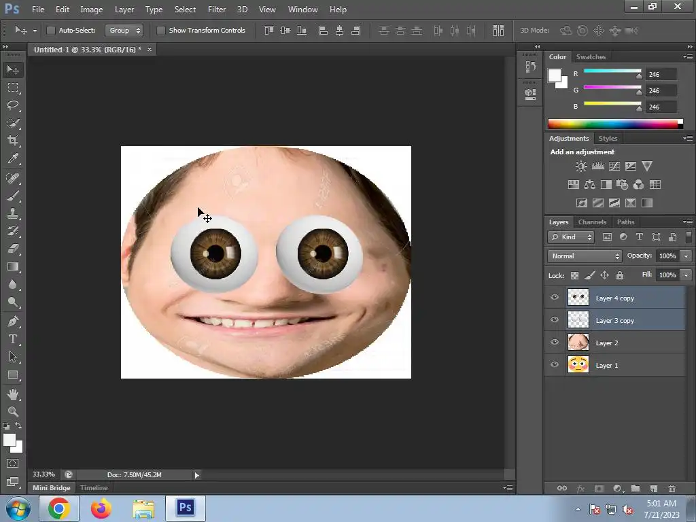Expand the layer Opacity dropdown arrow

(x=686, y=256)
